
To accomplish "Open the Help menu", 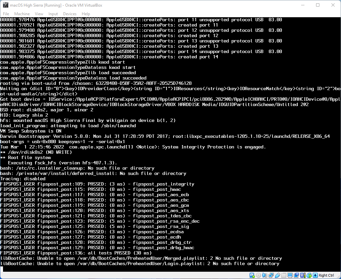I will click(86, 14).
